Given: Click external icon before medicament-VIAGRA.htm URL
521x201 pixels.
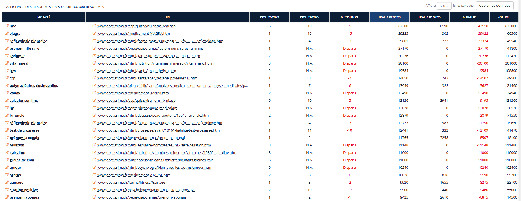Looking at the screenshot, I should coord(94,33).
